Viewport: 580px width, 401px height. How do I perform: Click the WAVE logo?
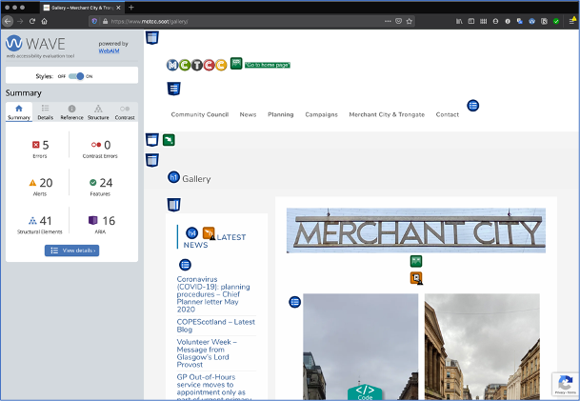coord(35,44)
